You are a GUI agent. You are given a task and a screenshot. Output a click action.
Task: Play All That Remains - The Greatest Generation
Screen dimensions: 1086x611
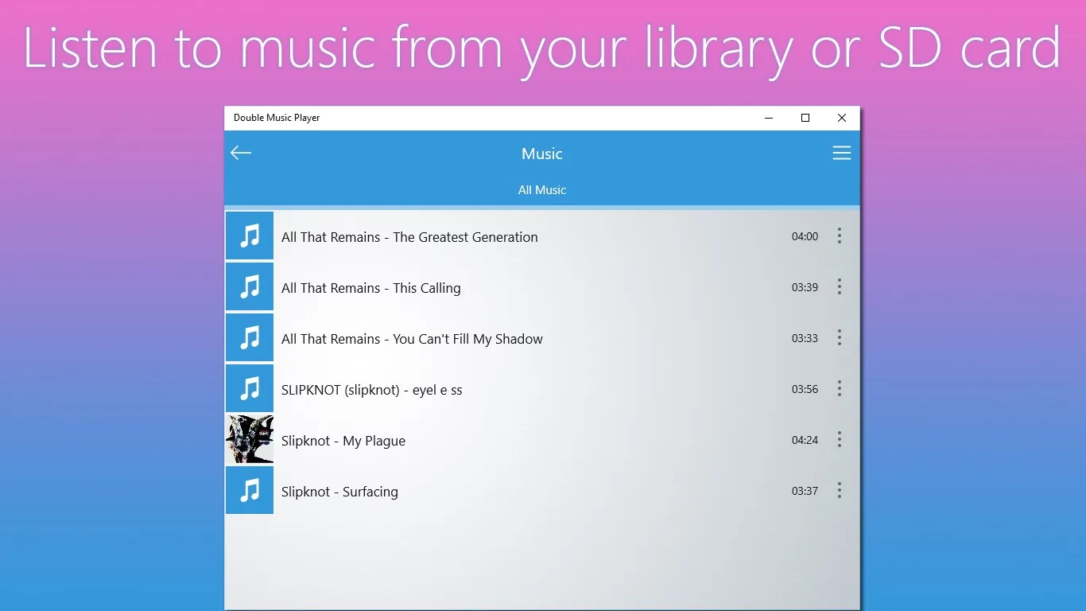409,237
